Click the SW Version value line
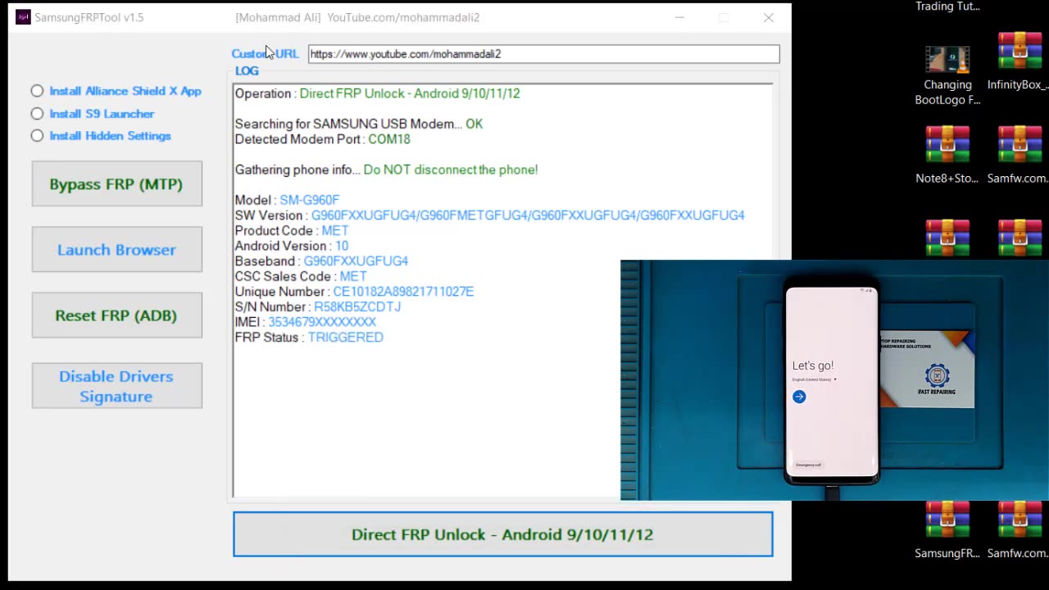This screenshot has width=1049, height=590. pos(528,216)
